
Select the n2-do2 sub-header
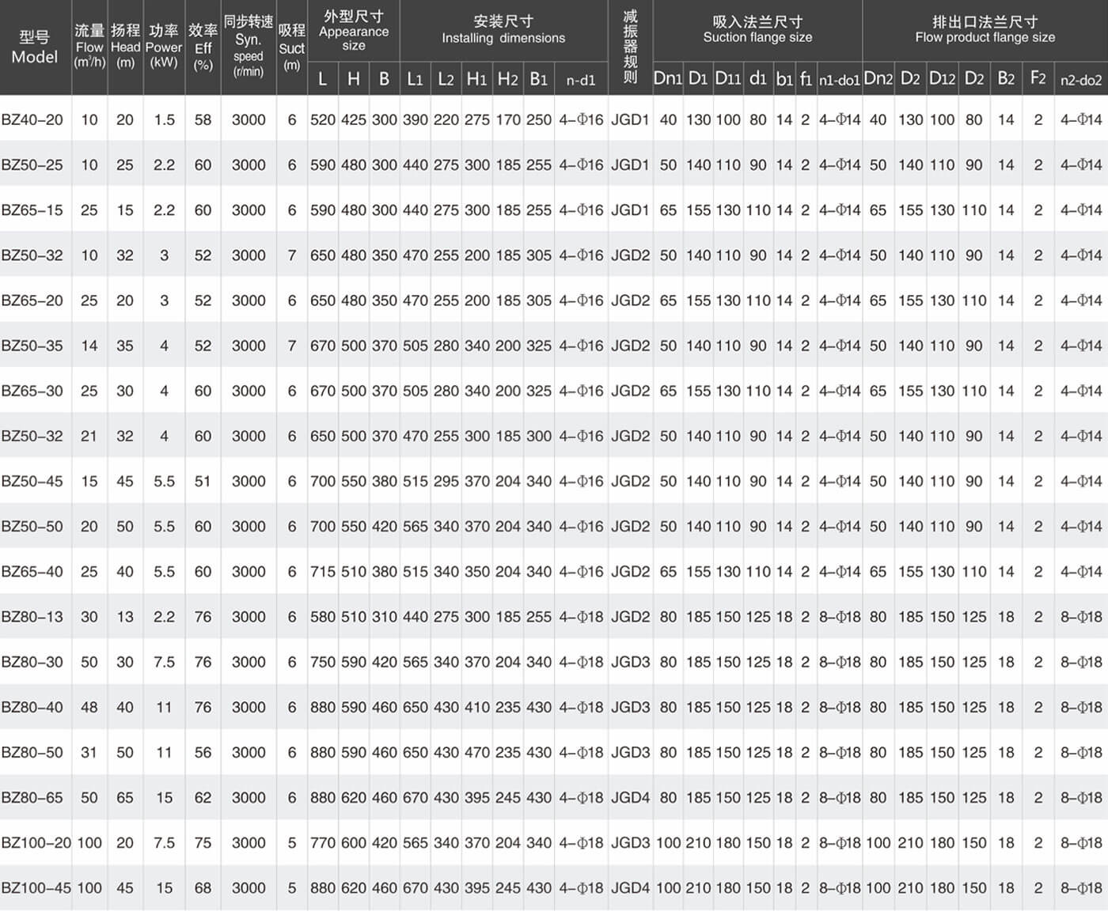click(1081, 80)
